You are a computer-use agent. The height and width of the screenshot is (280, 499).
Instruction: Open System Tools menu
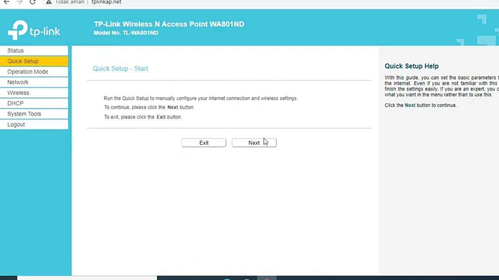coord(34,114)
